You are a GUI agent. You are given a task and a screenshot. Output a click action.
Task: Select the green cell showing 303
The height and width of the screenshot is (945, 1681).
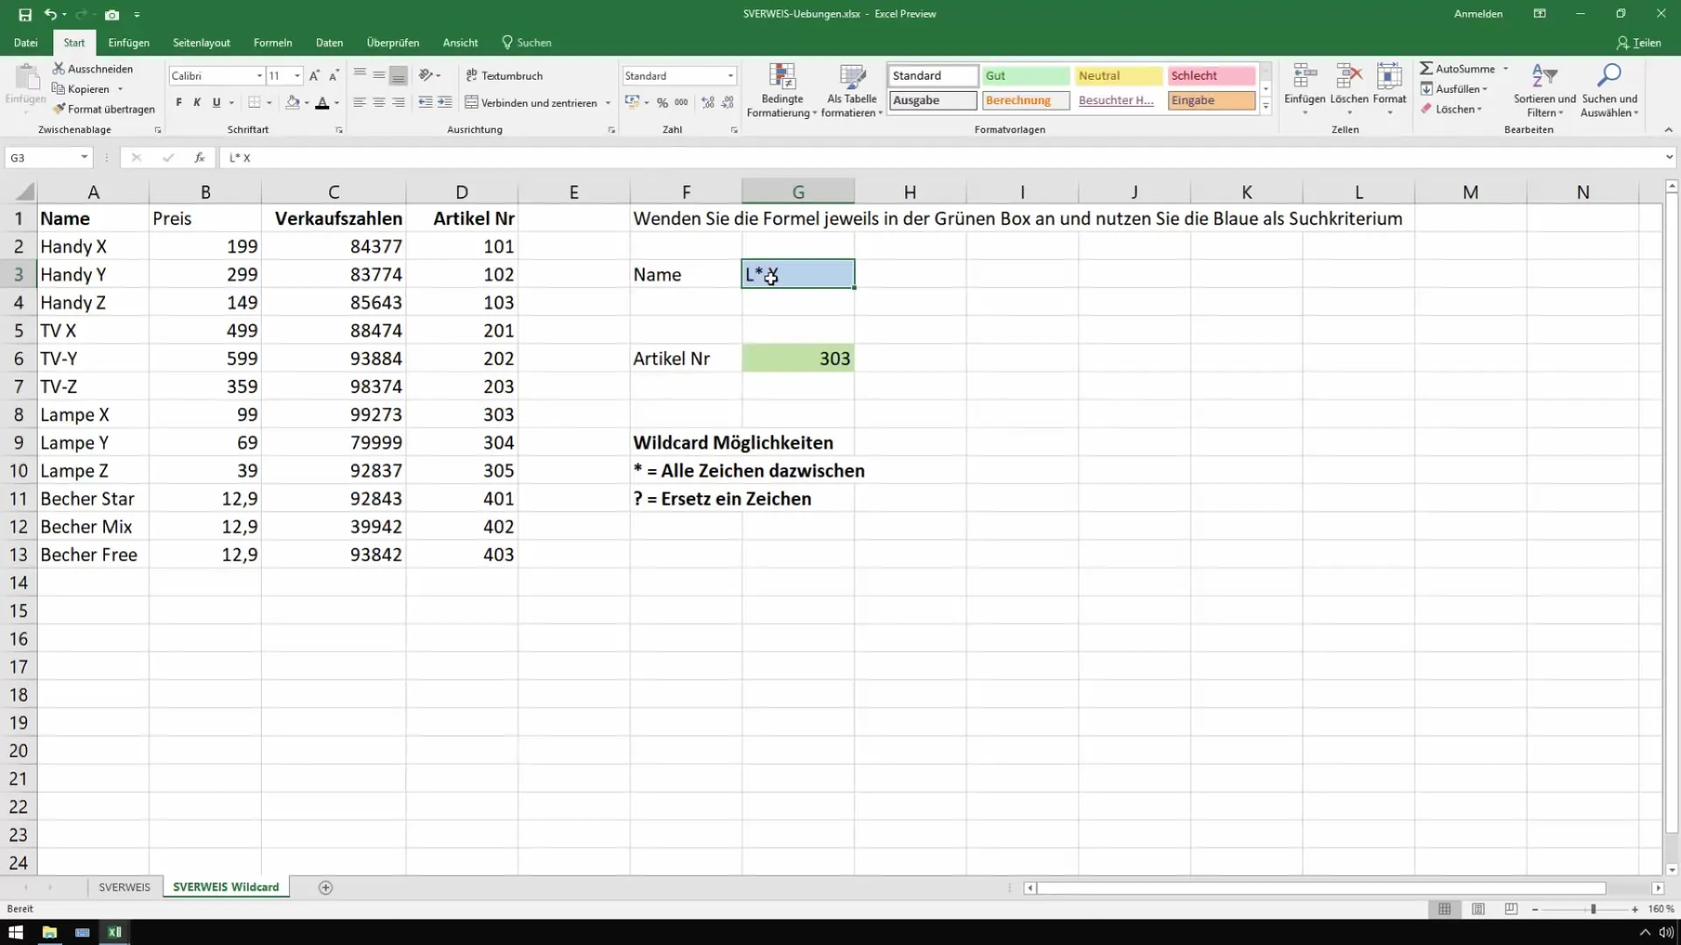coord(798,359)
